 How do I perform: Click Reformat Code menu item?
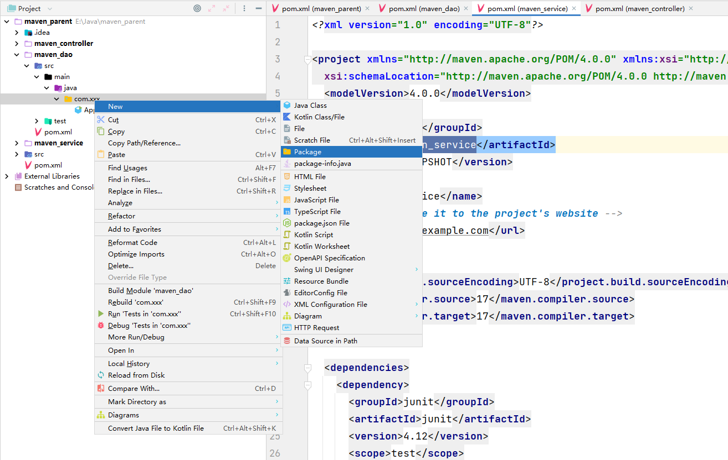[x=188, y=243]
